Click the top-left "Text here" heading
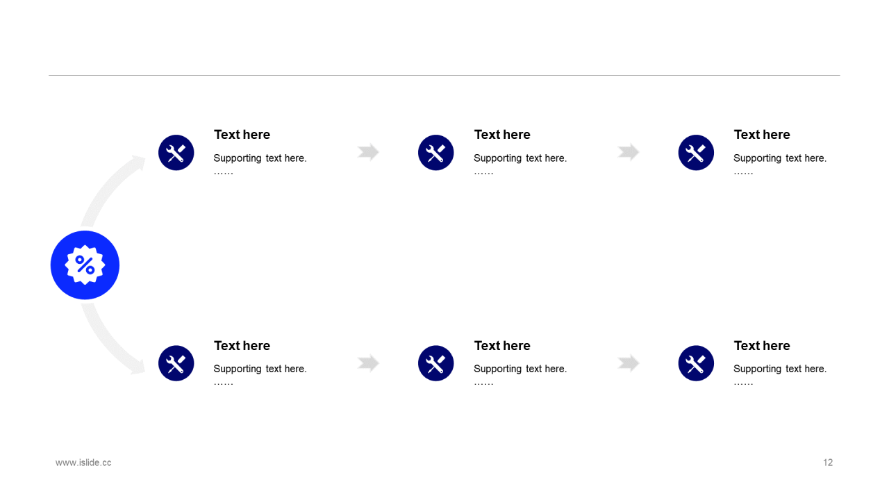This screenshot has width=889, height=500. [x=242, y=135]
